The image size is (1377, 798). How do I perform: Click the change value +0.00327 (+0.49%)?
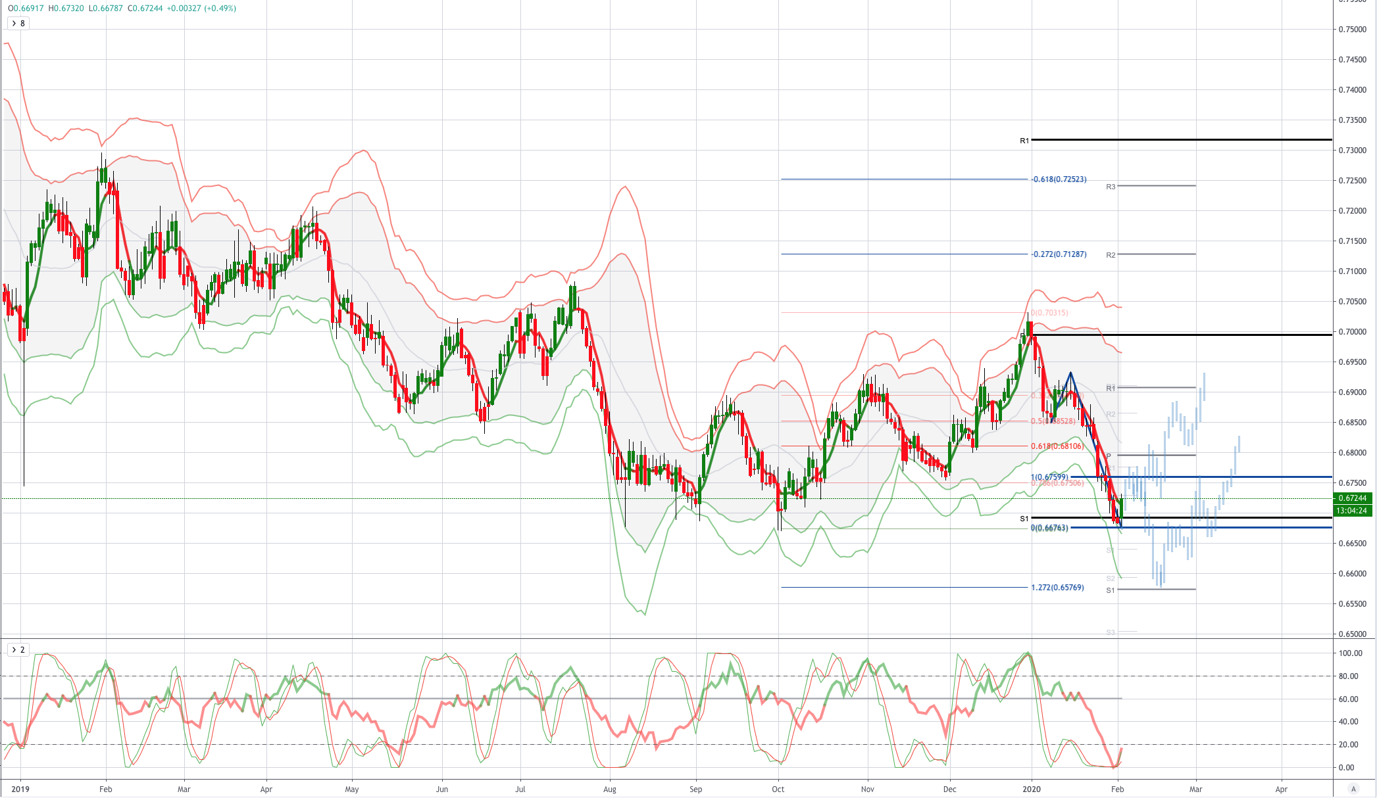(x=201, y=9)
